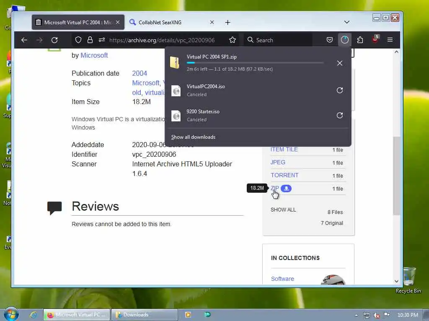The width and height of the screenshot is (429, 321).
Task: Click Microsoft Virtual PC taskbar button
Action: coord(77,315)
